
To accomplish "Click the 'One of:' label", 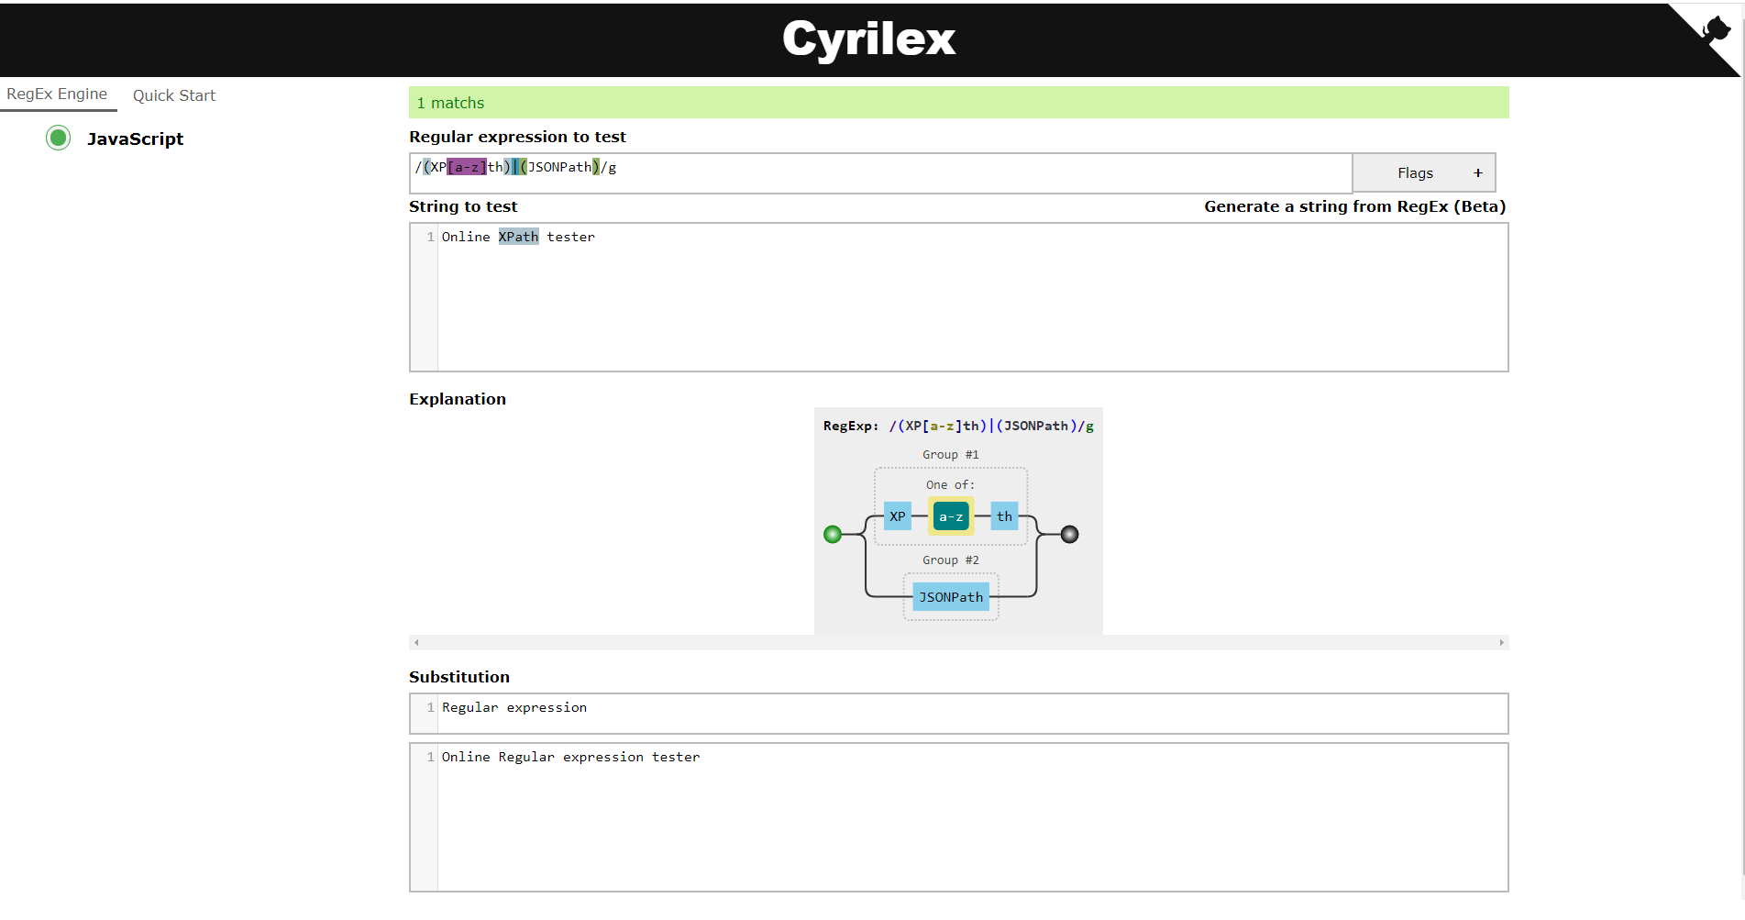I will tap(950, 485).
